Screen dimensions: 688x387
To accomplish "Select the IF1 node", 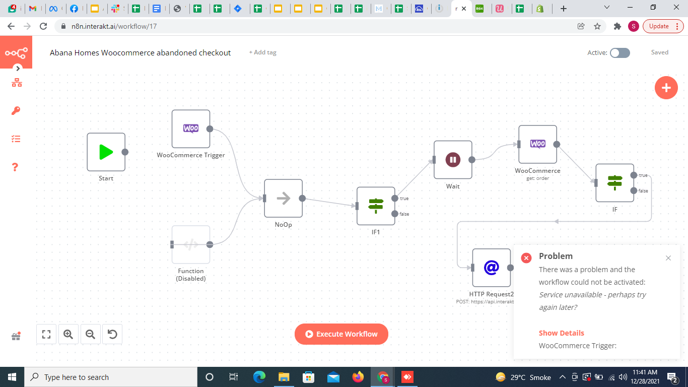I will click(x=376, y=206).
